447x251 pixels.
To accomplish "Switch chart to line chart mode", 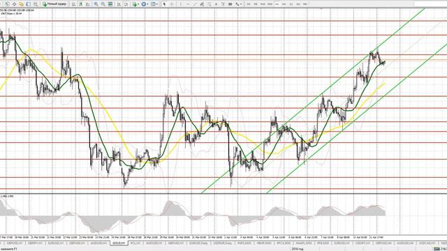I will coord(87,4).
